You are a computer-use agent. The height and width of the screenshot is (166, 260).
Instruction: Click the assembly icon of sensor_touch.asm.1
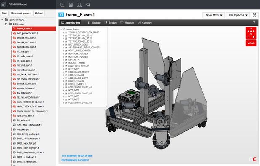coord(14,84)
